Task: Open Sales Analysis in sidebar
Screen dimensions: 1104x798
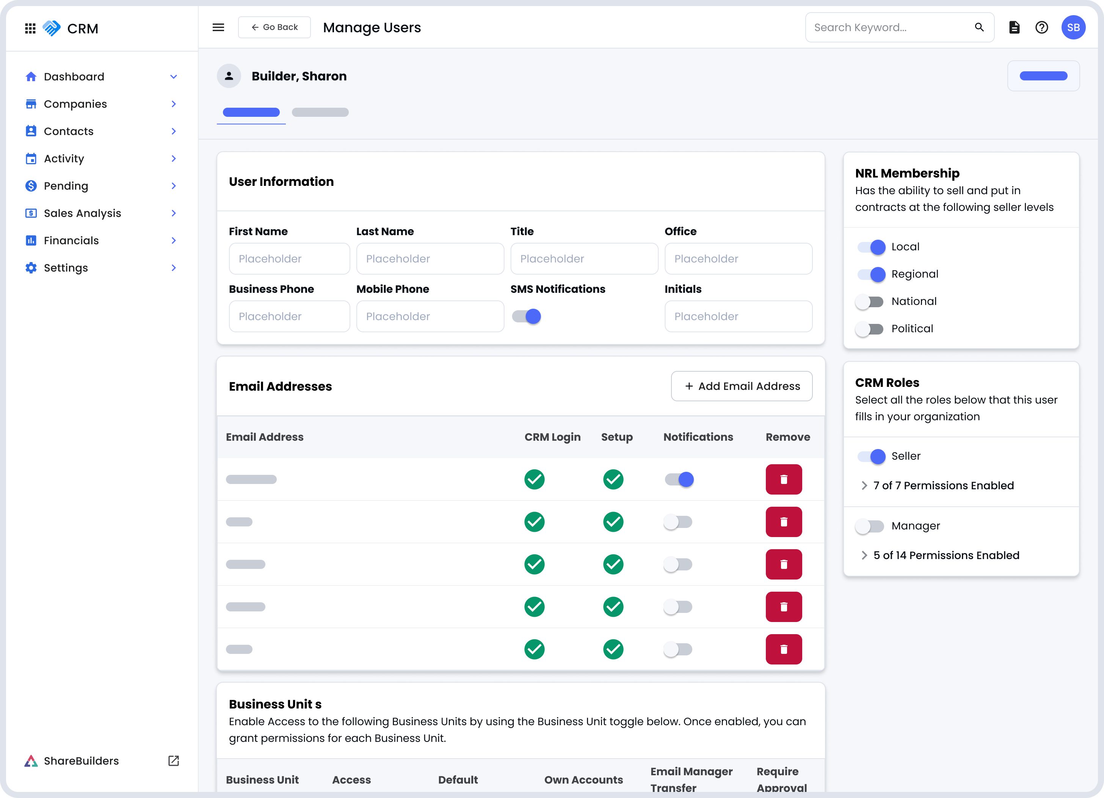Action: (82, 213)
